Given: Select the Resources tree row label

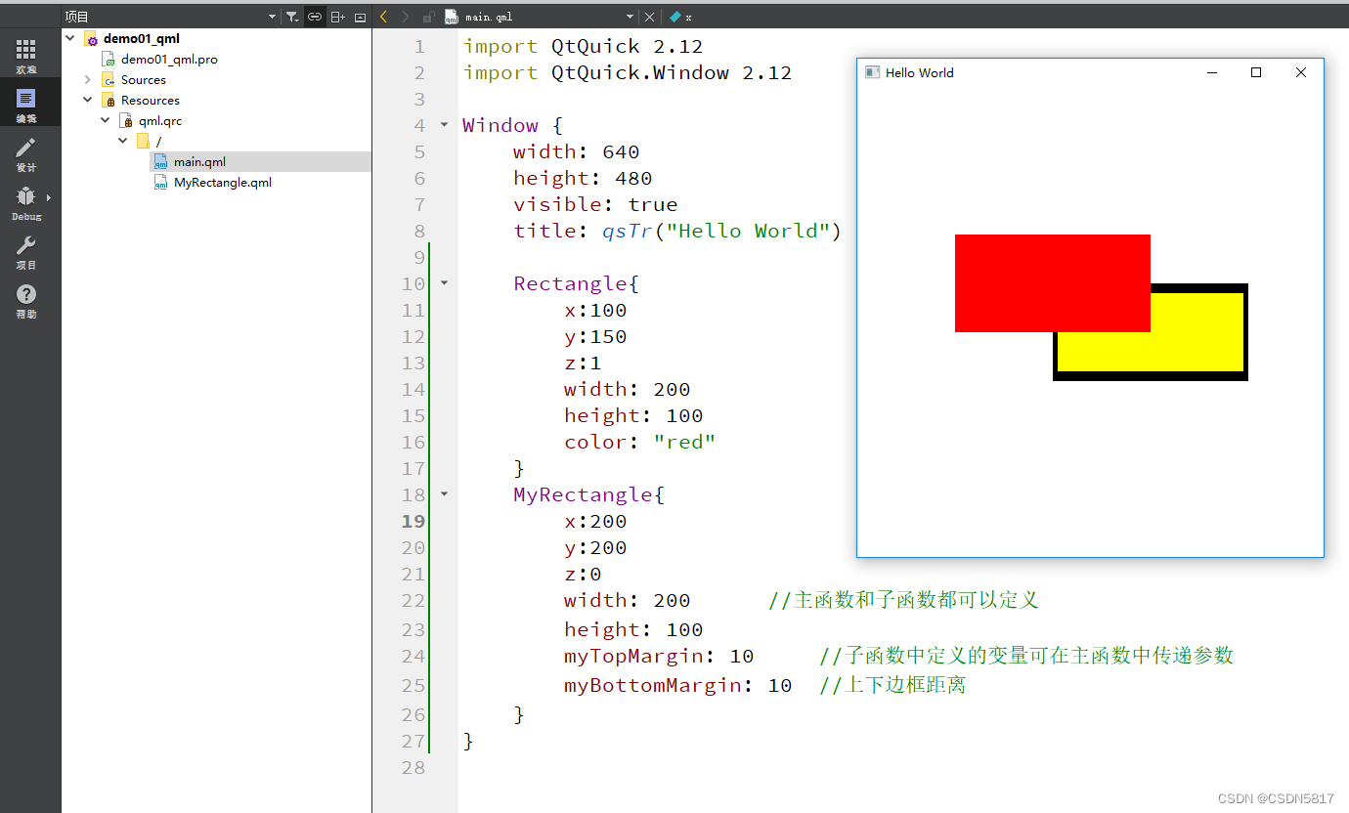Looking at the screenshot, I should 151,100.
